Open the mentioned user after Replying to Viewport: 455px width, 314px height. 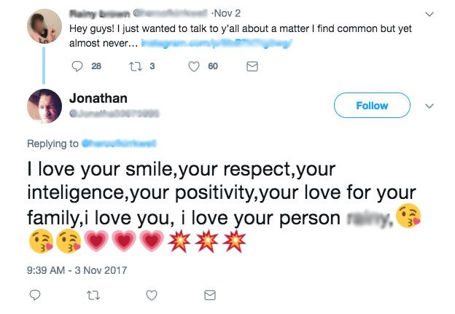pyautogui.click(x=119, y=144)
